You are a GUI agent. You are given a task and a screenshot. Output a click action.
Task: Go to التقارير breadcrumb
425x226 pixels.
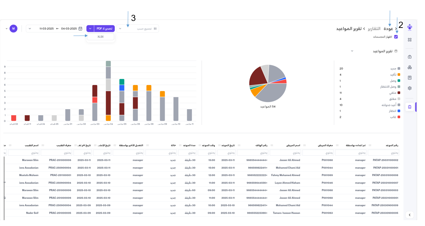[x=374, y=29]
